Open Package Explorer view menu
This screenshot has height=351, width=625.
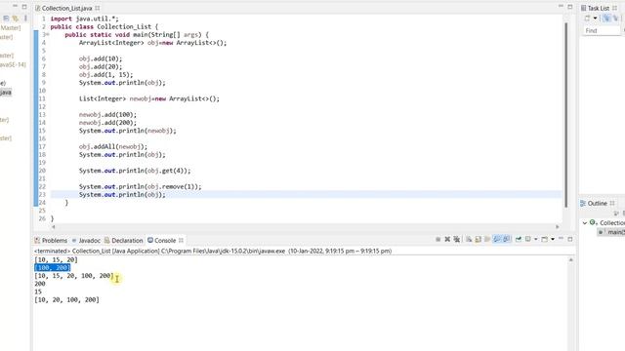[25, 19]
